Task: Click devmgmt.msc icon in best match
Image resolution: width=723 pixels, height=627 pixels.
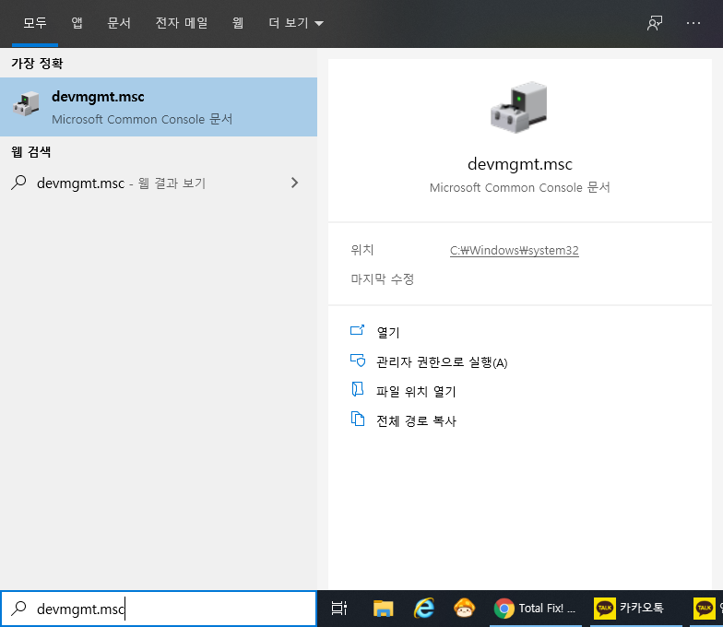Action: pos(26,103)
